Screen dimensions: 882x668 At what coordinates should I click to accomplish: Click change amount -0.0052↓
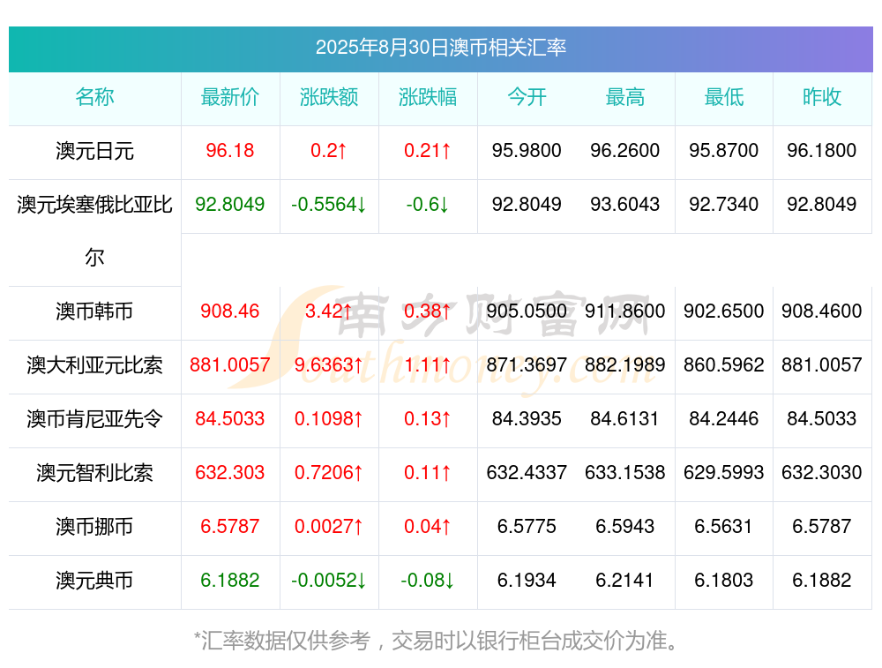coord(329,581)
